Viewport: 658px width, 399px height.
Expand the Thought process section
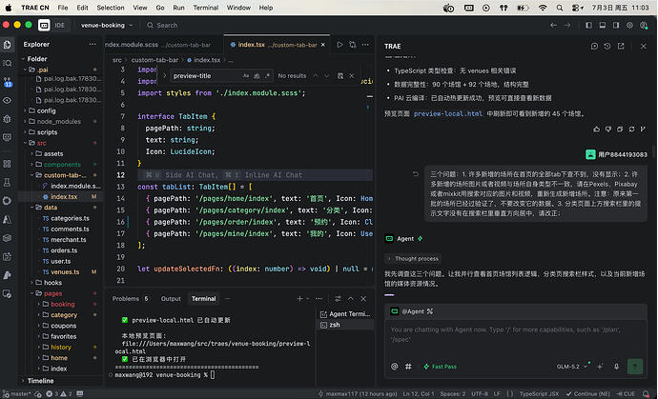point(413,259)
